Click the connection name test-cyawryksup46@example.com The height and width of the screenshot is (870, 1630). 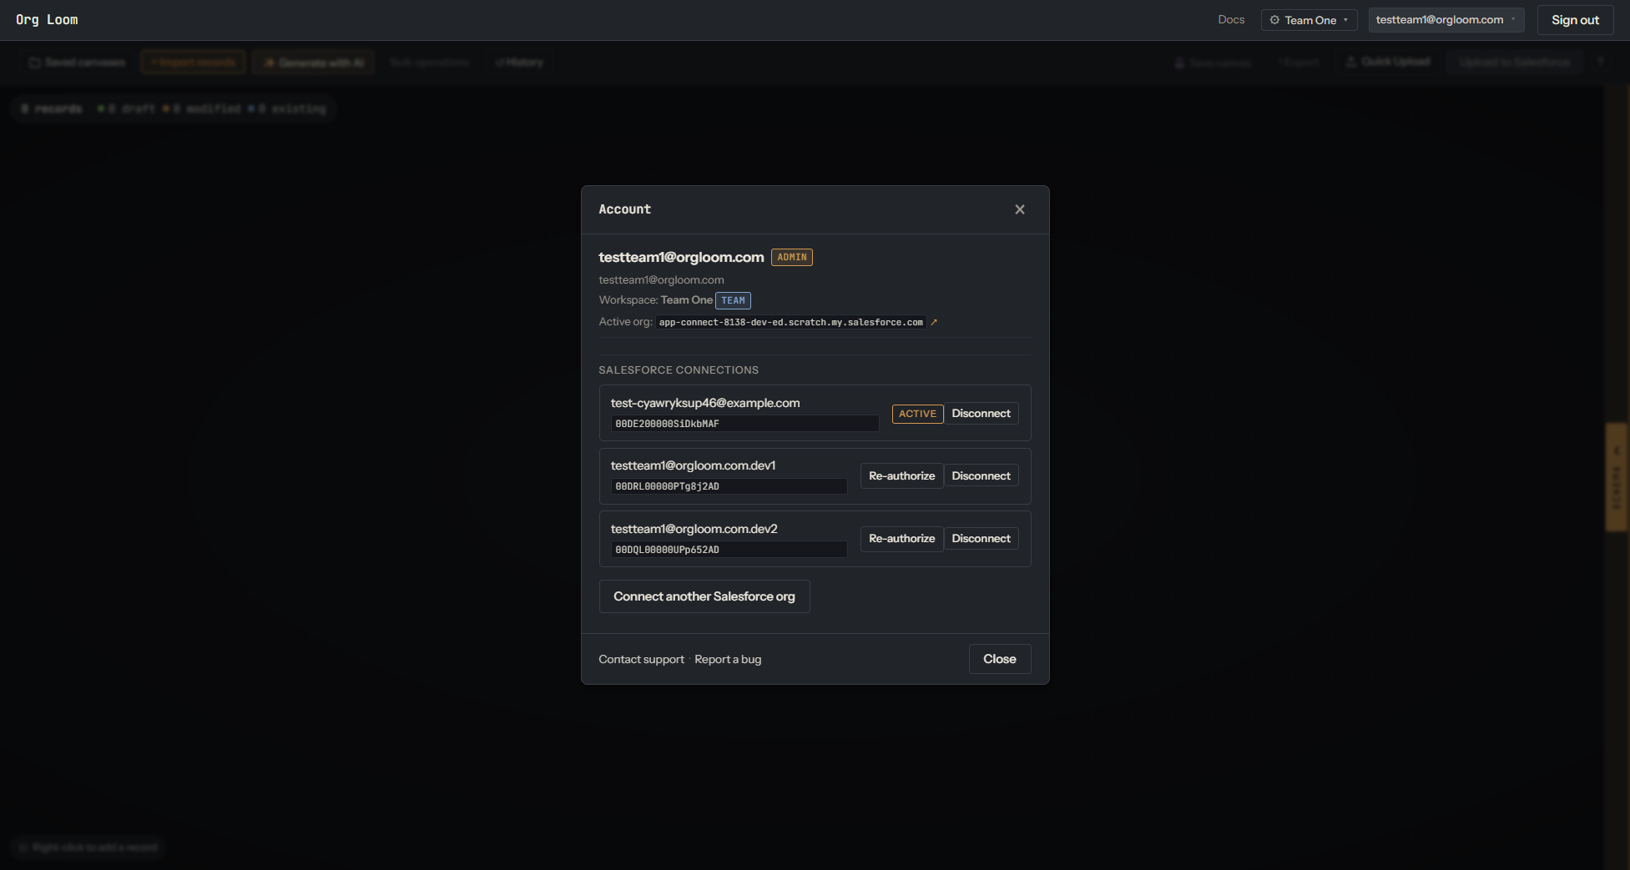pyautogui.click(x=705, y=403)
